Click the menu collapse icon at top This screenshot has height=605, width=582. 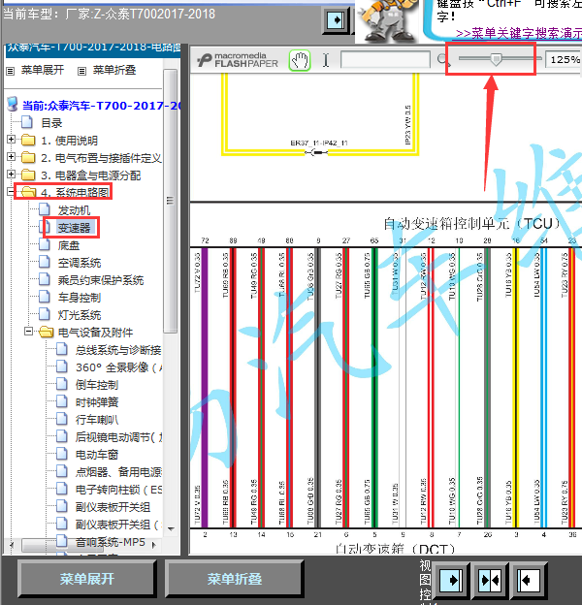pos(81,71)
